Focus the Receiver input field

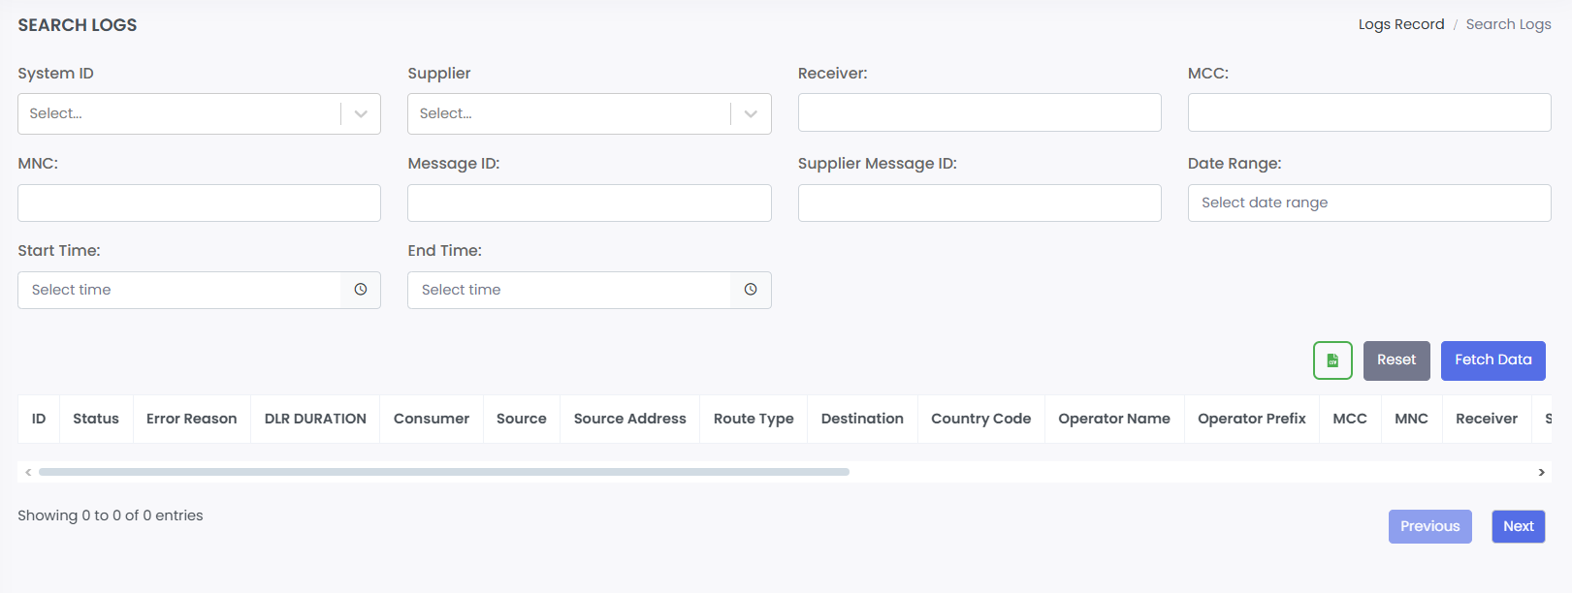click(978, 112)
